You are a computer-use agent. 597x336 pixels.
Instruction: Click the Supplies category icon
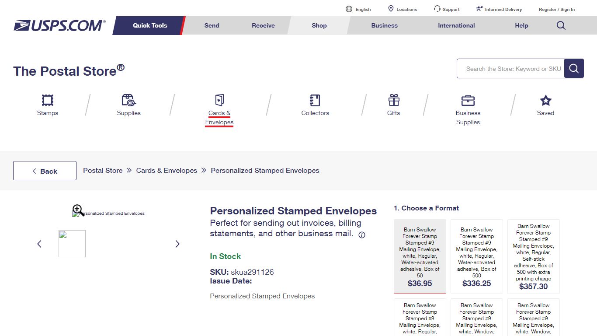click(x=128, y=100)
